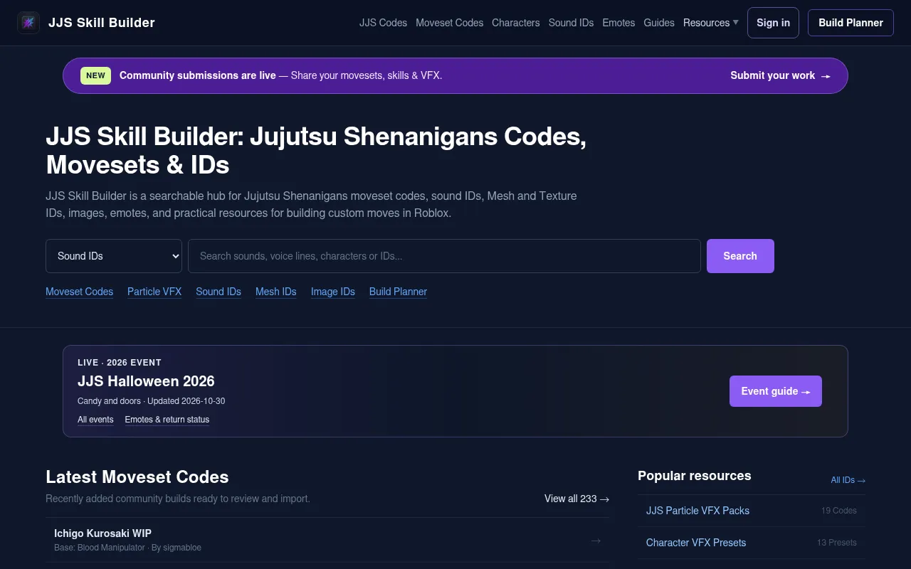Follow the Particle VFX quick link
The image size is (911, 569).
pos(154,292)
